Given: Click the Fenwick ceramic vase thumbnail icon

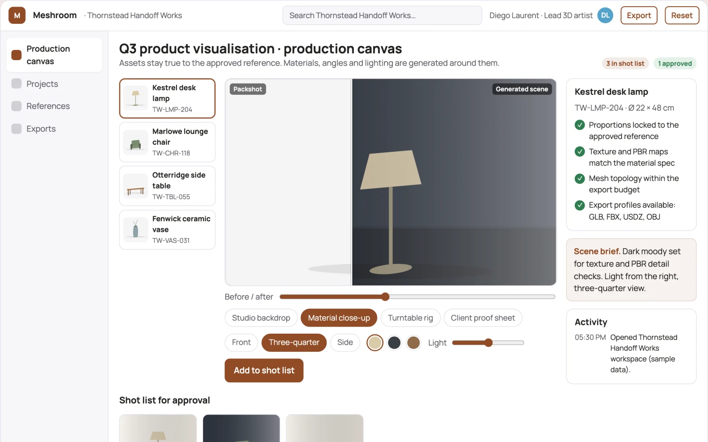Looking at the screenshot, I should coord(135,230).
